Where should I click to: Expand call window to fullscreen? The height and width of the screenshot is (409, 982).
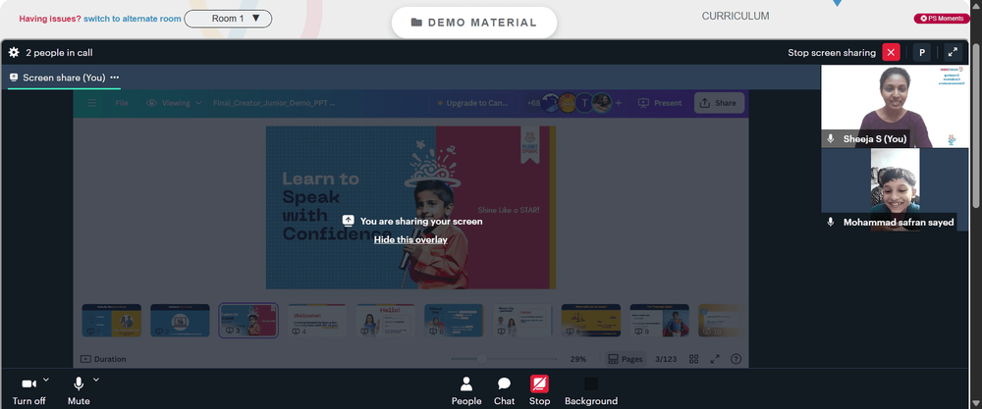click(x=953, y=53)
